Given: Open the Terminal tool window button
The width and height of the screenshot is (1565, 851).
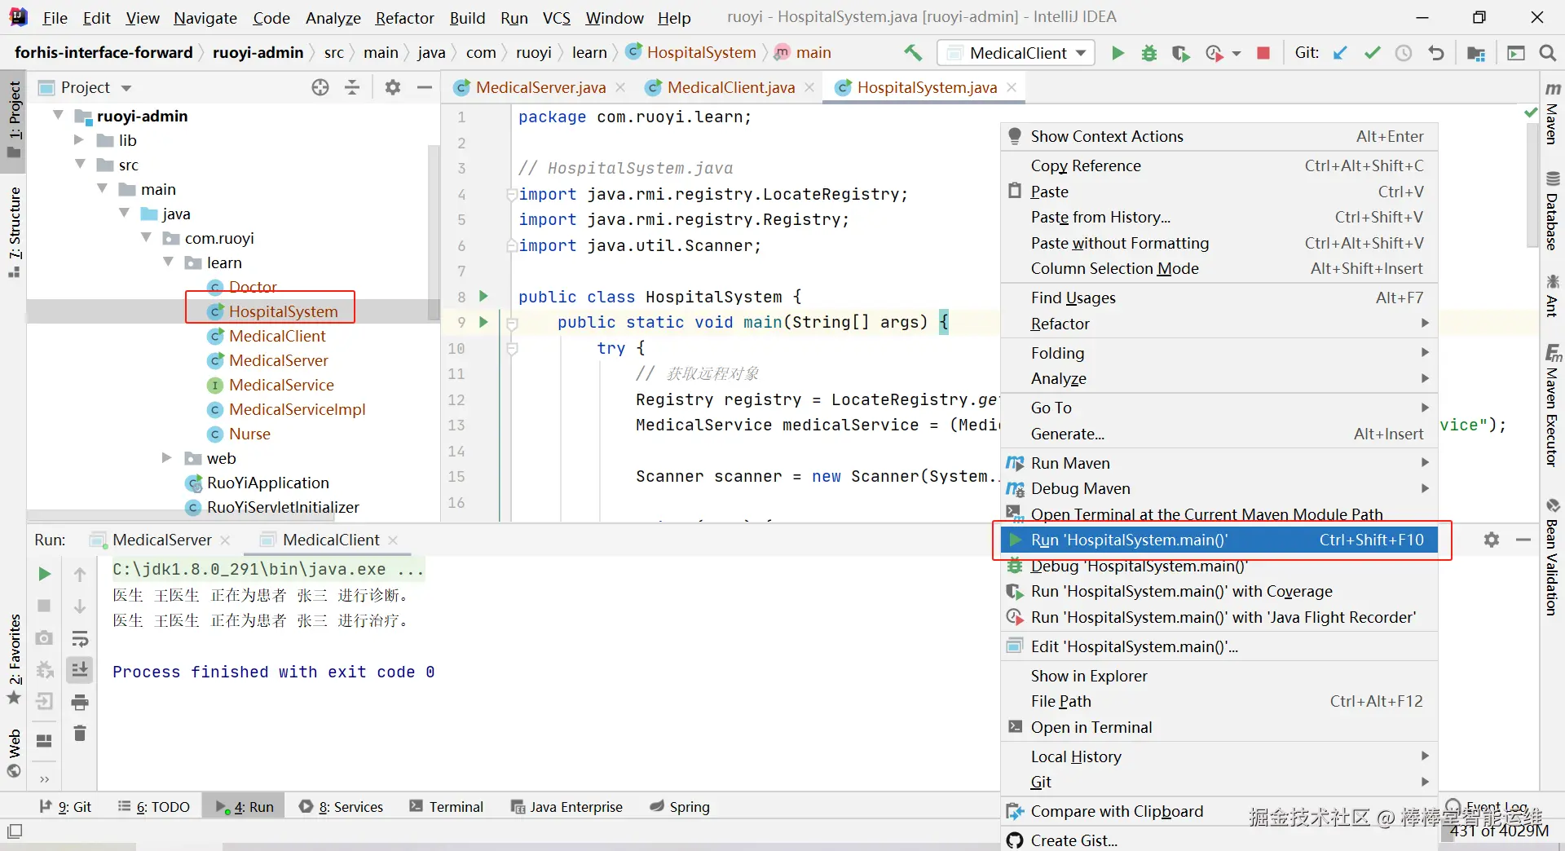Looking at the screenshot, I should click(447, 806).
